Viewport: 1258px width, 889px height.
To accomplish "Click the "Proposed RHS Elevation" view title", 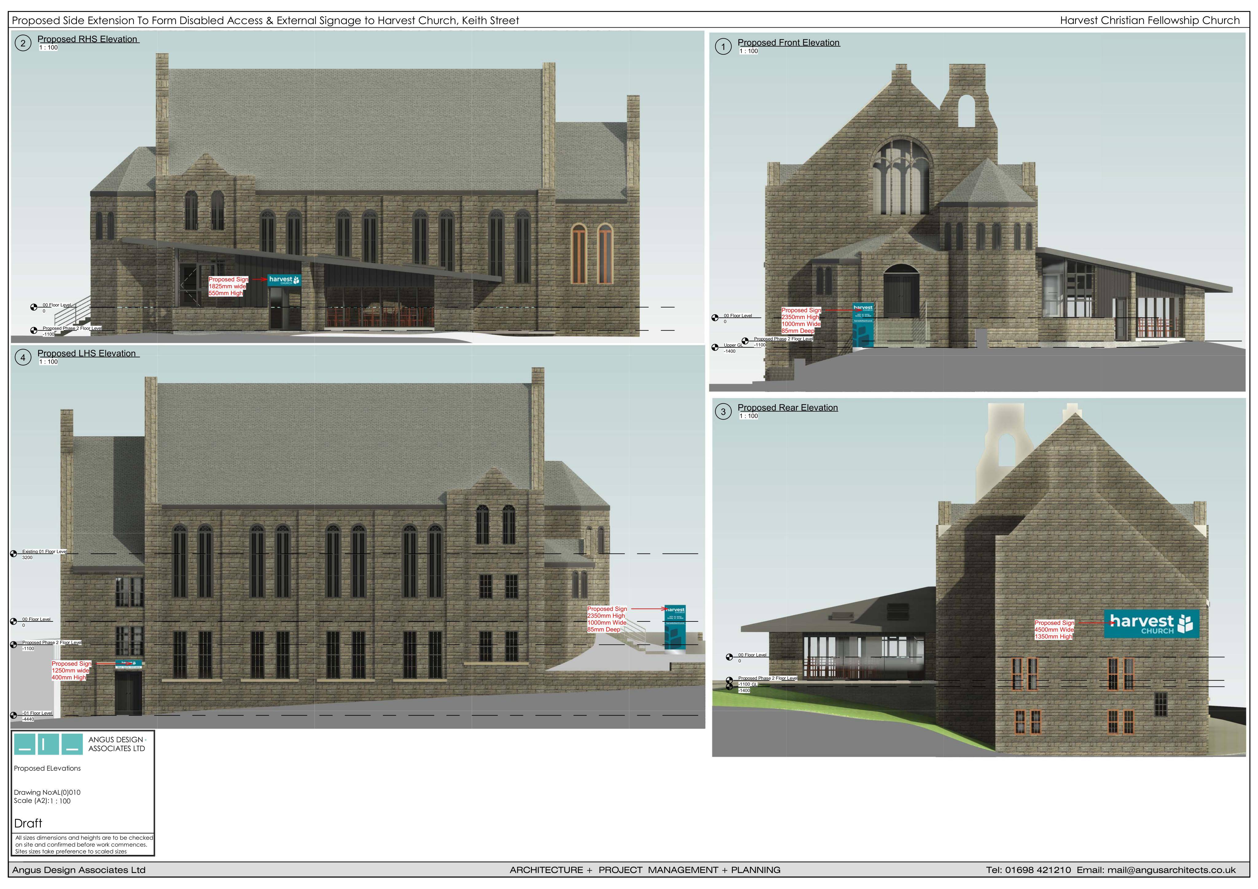I will [88, 39].
